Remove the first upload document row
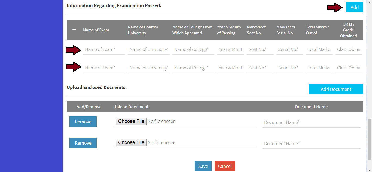Image resolution: width=372 pixels, height=172 pixels. pos(83,122)
